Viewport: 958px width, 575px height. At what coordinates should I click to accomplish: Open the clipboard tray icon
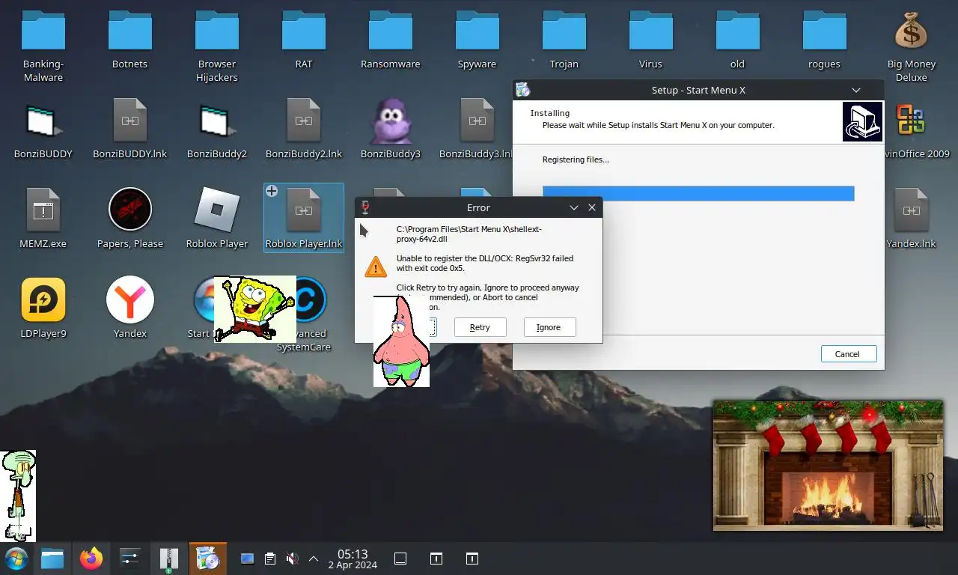[x=270, y=559]
